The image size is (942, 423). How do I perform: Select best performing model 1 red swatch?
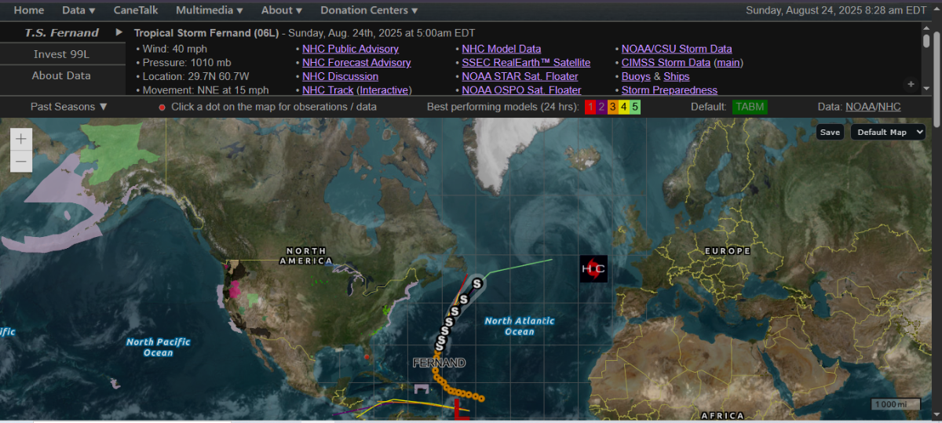(590, 107)
